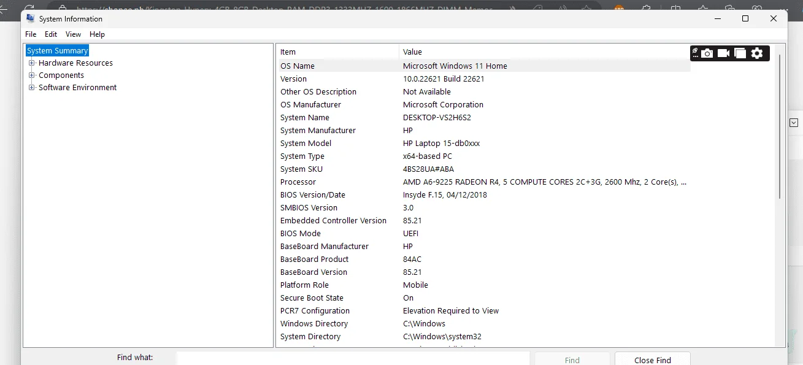
Task: Select the Hardware Resources tree label
Action: [75, 63]
